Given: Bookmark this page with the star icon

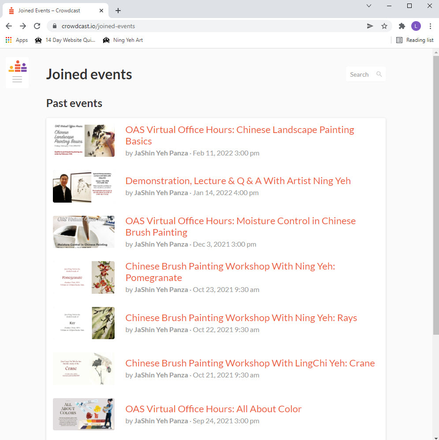Looking at the screenshot, I should click(384, 26).
